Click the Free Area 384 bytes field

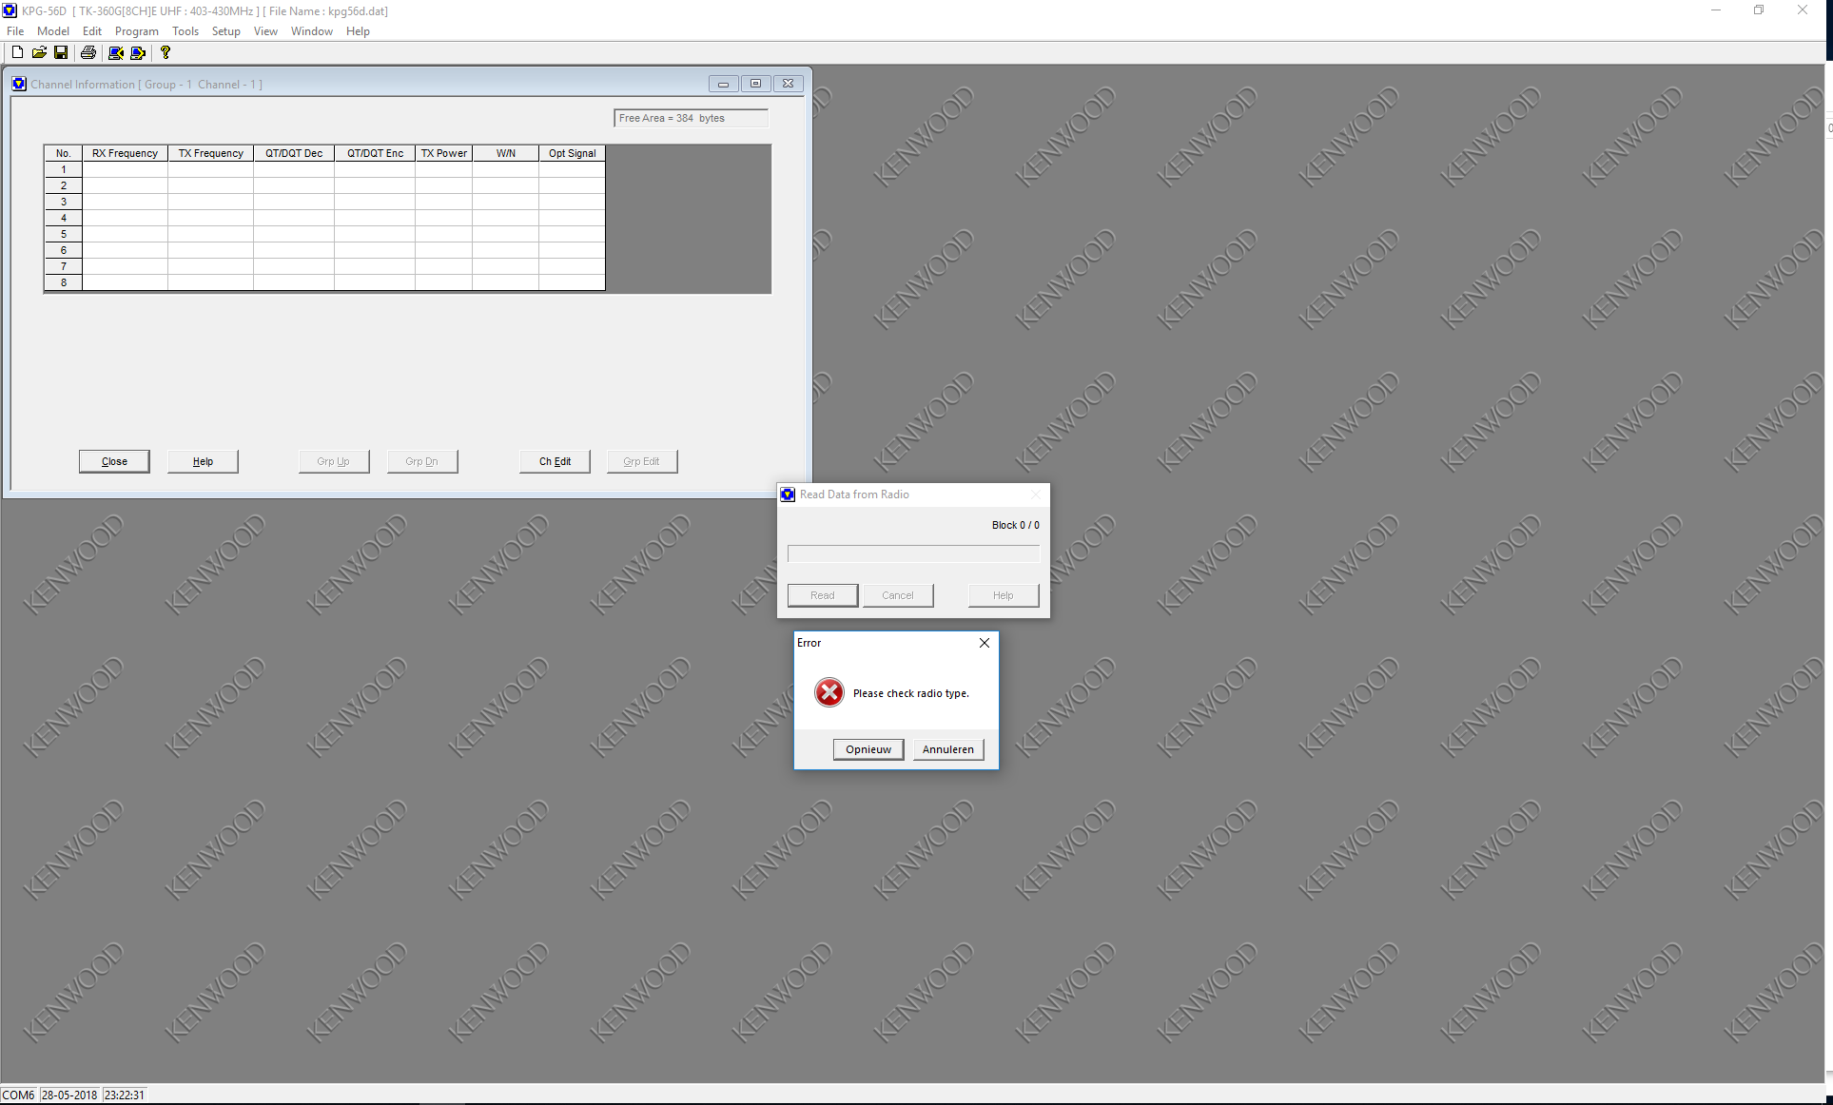[692, 118]
